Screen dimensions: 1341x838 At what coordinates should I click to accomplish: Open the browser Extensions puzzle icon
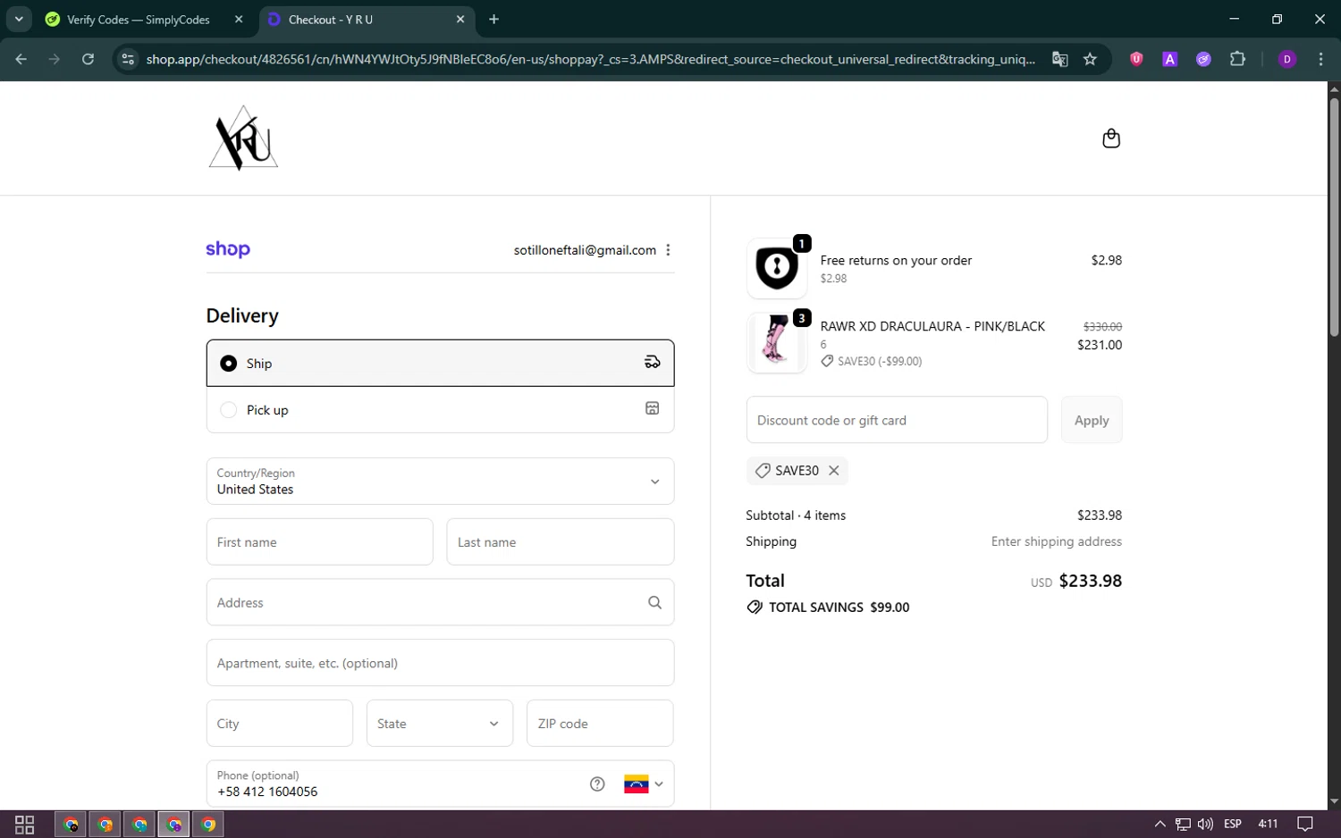1237,59
